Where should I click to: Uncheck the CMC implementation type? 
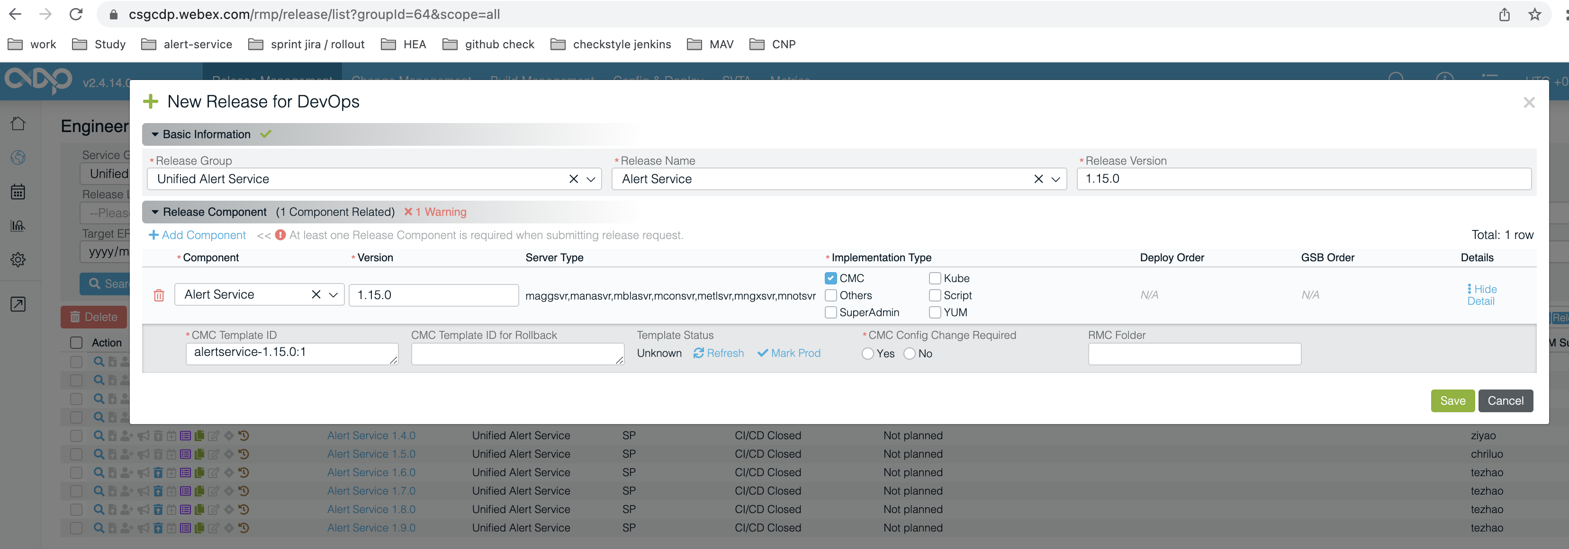tap(831, 278)
